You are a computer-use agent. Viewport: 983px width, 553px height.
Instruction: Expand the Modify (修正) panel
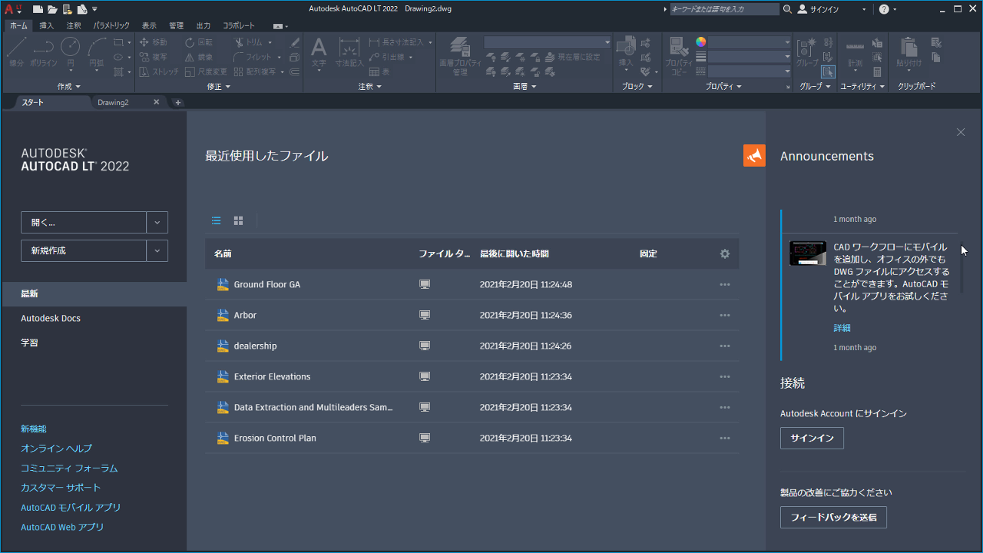click(x=218, y=87)
